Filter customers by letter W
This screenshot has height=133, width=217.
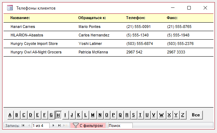tap(162, 115)
